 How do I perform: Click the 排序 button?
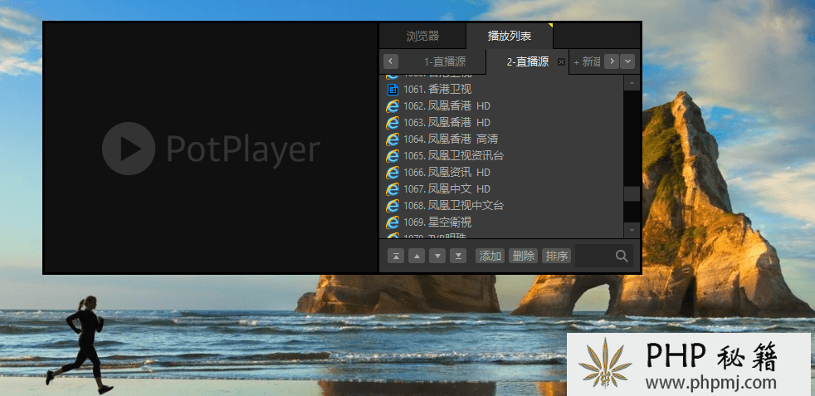(557, 256)
